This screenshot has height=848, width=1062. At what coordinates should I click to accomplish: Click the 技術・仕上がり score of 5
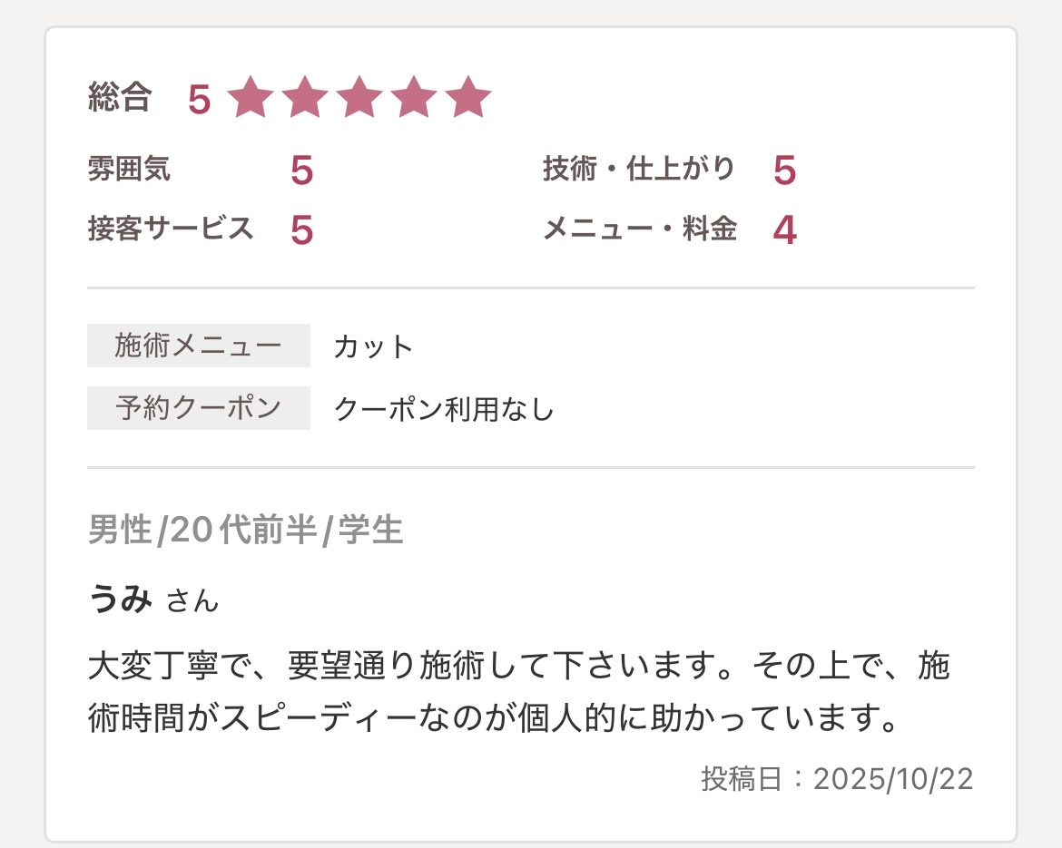click(x=784, y=171)
